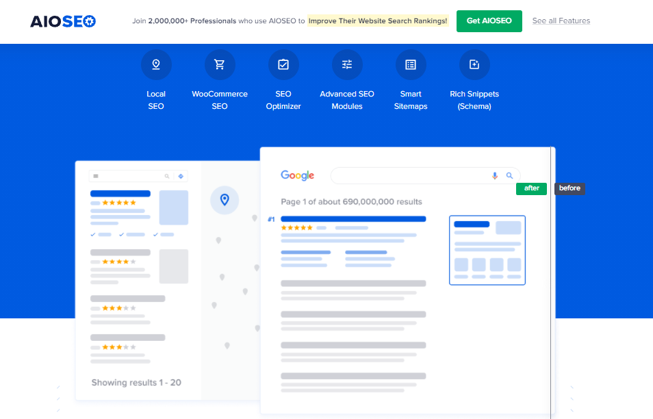Click the microphone icon in Google search bar
This screenshot has height=419, width=653.
pos(495,176)
